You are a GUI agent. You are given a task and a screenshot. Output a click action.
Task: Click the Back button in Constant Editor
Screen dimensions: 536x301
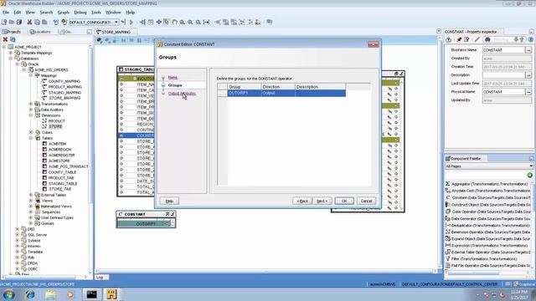coord(302,201)
